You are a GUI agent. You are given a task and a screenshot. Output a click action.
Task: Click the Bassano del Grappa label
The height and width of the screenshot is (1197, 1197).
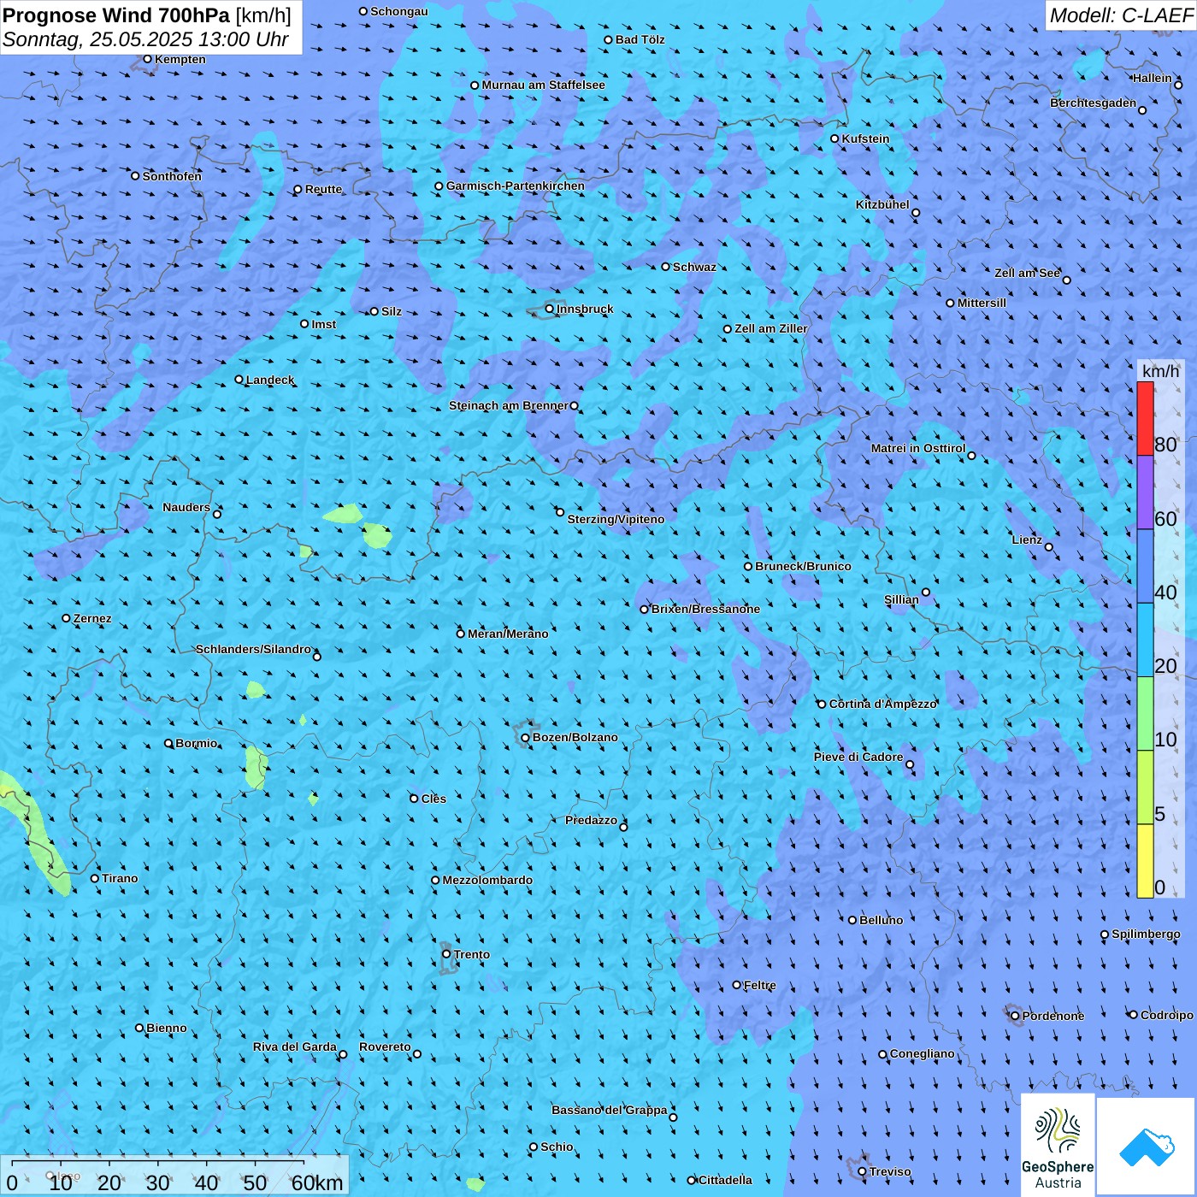pyautogui.click(x=610, y=1110)
